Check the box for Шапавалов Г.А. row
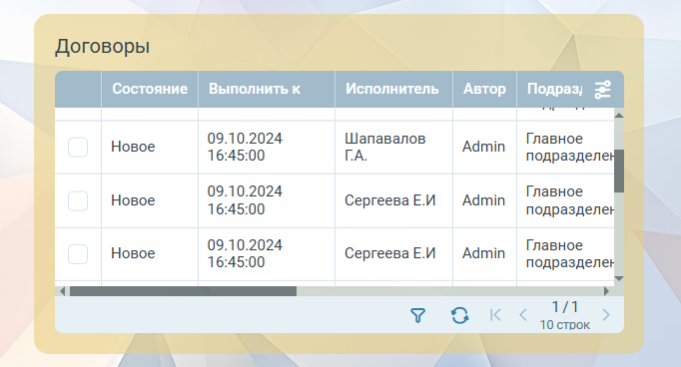 78,147
